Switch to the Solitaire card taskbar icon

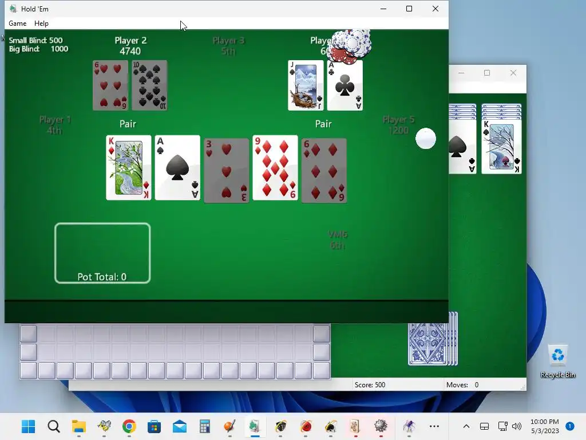pos(355,426)
